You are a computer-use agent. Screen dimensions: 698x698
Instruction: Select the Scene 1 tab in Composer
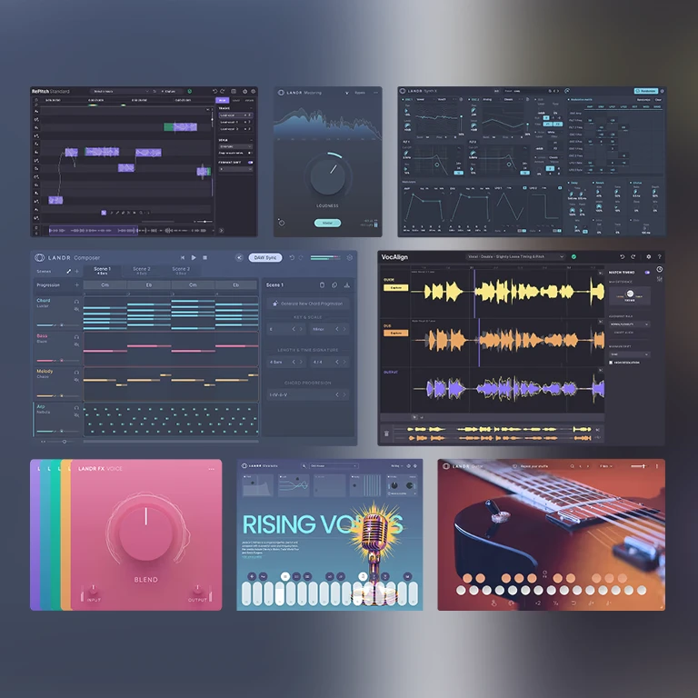pyautogui.click(x=102, y=271)
